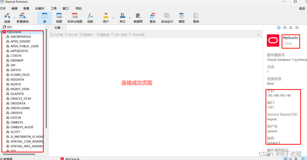307x160 pixels.
Task: Select the ANONYMOUS schema
Action: tap(21, 37)
